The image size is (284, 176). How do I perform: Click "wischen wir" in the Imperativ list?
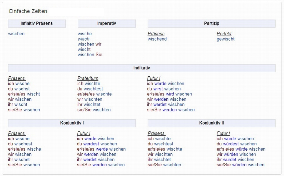click(89, 44)
